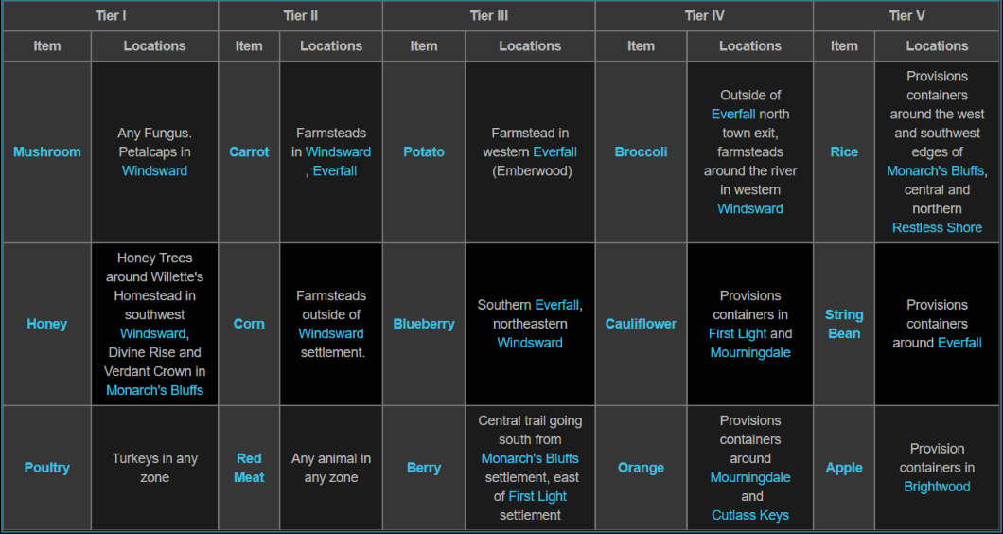Click the Honey item link
This screenshot has width=1003, height=534.
pyautogui.click(x=47, y=324)
